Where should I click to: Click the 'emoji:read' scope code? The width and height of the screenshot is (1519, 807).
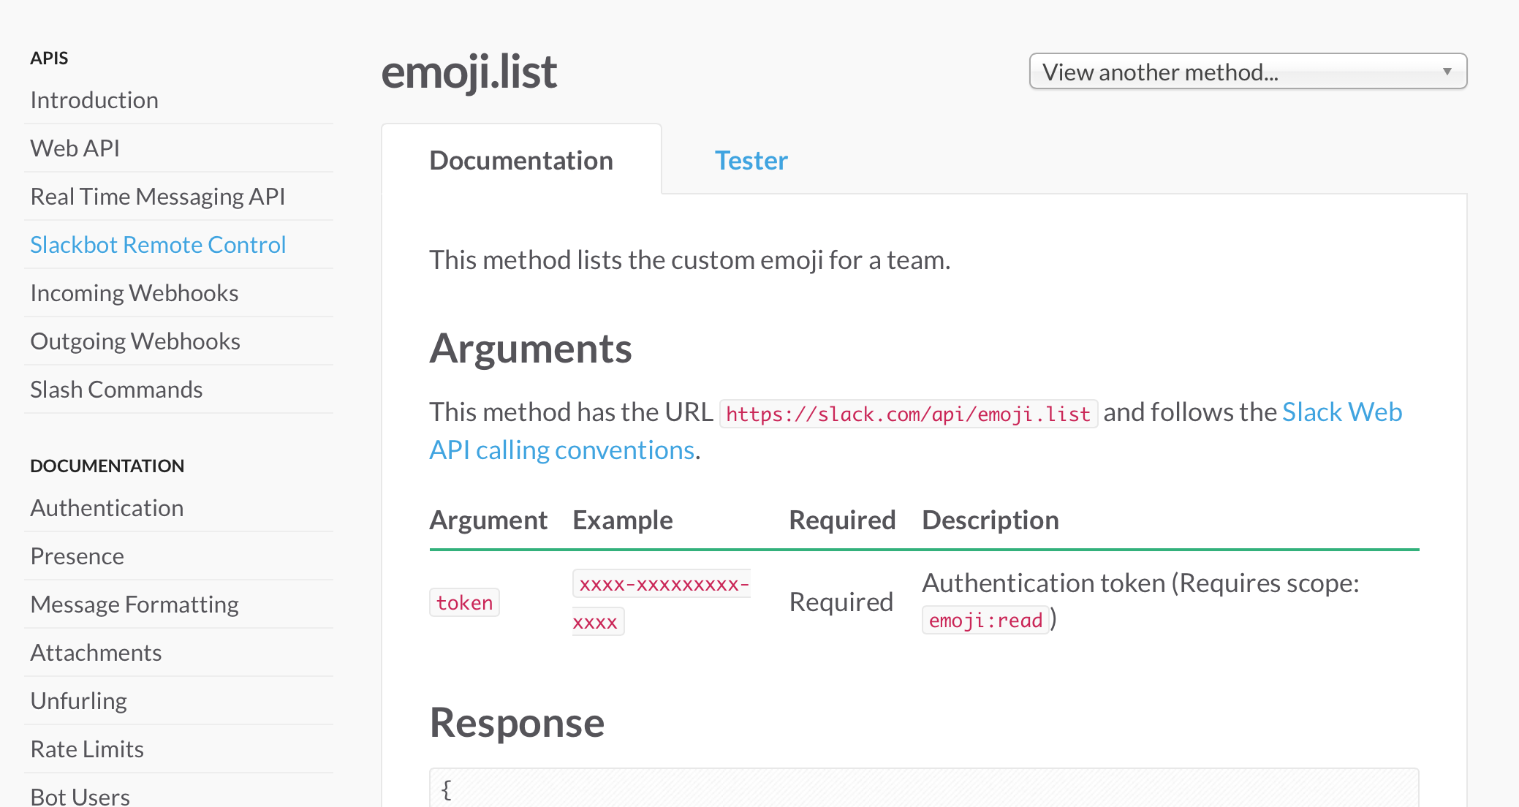(985, 620)
